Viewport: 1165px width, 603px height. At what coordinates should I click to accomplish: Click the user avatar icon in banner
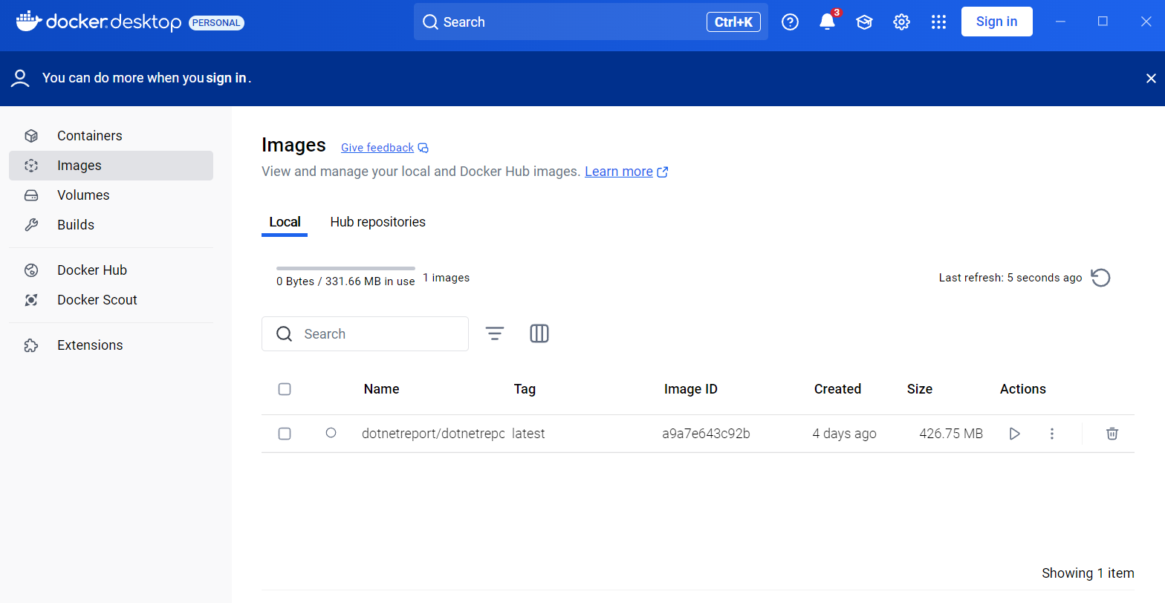[21, 78]
